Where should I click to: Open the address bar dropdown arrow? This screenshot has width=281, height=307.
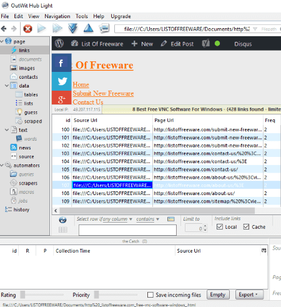coord(255,29)
